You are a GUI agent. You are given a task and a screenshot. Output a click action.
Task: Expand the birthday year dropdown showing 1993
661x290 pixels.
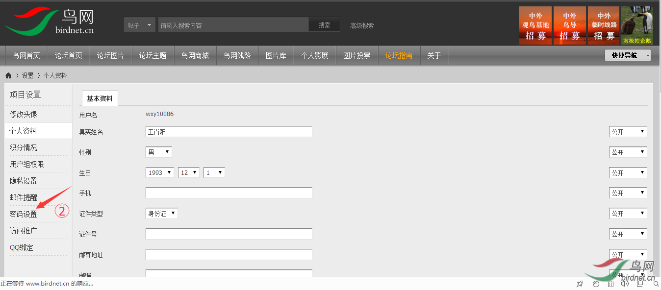tap(160, 173)
